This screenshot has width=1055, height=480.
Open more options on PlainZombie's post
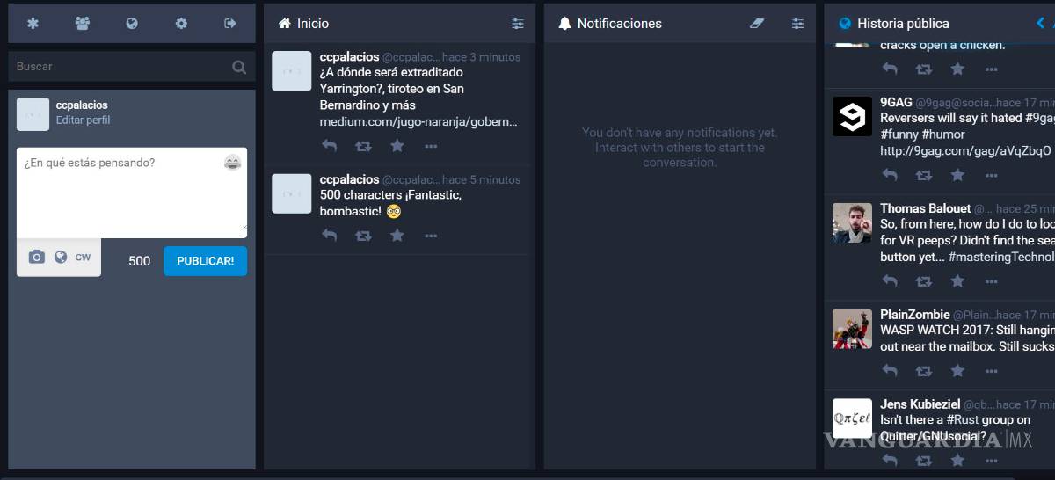coord(992,372)
